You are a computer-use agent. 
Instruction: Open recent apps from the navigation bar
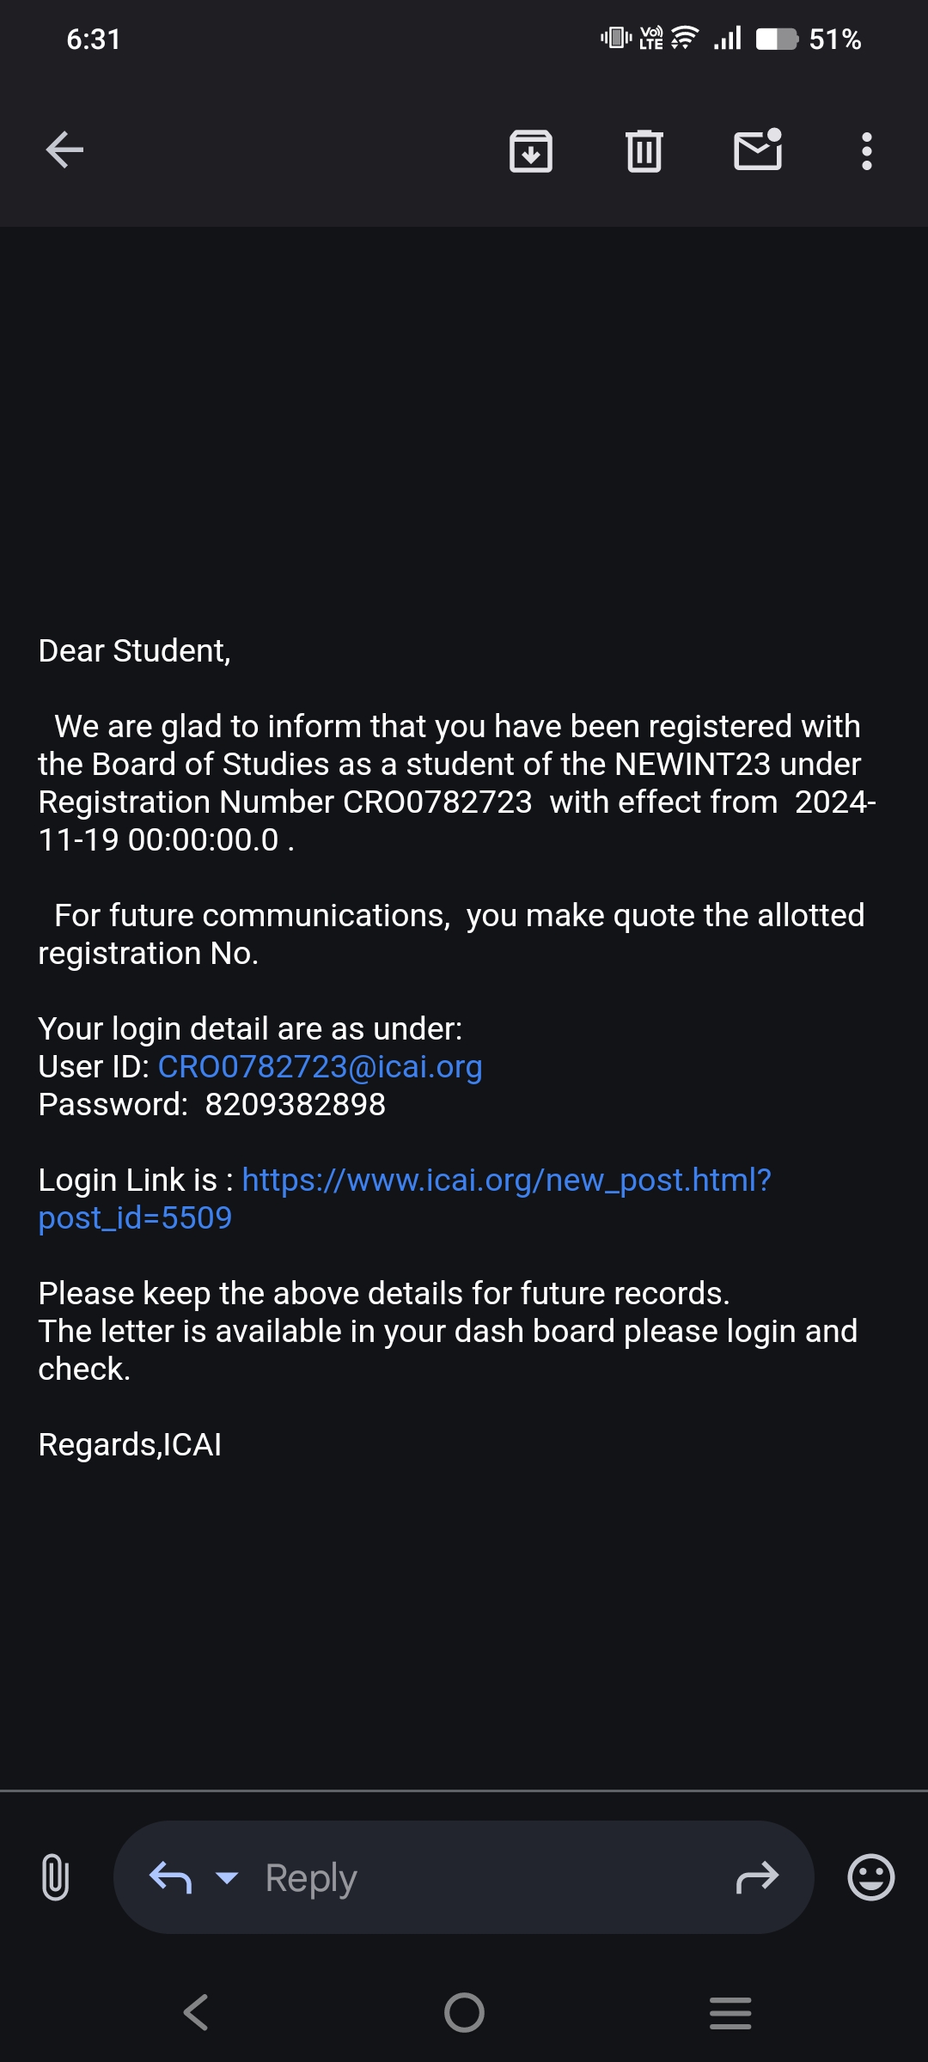(x=730, y=2012)
